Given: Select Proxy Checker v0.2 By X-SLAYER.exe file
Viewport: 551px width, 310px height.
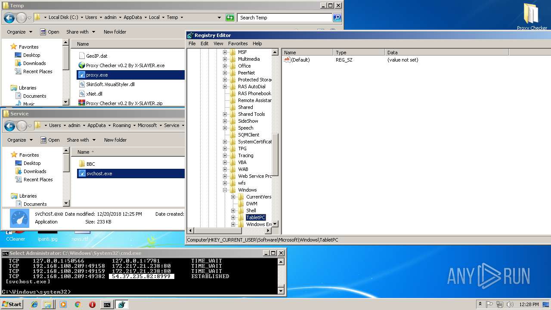Looking at the screenshot, I should [125, 65].
